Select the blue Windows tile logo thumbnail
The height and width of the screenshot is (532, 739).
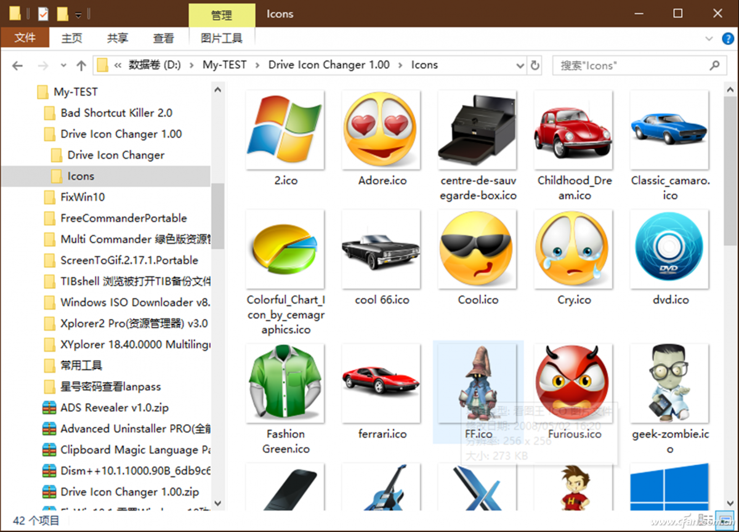[x=670, y=487]
